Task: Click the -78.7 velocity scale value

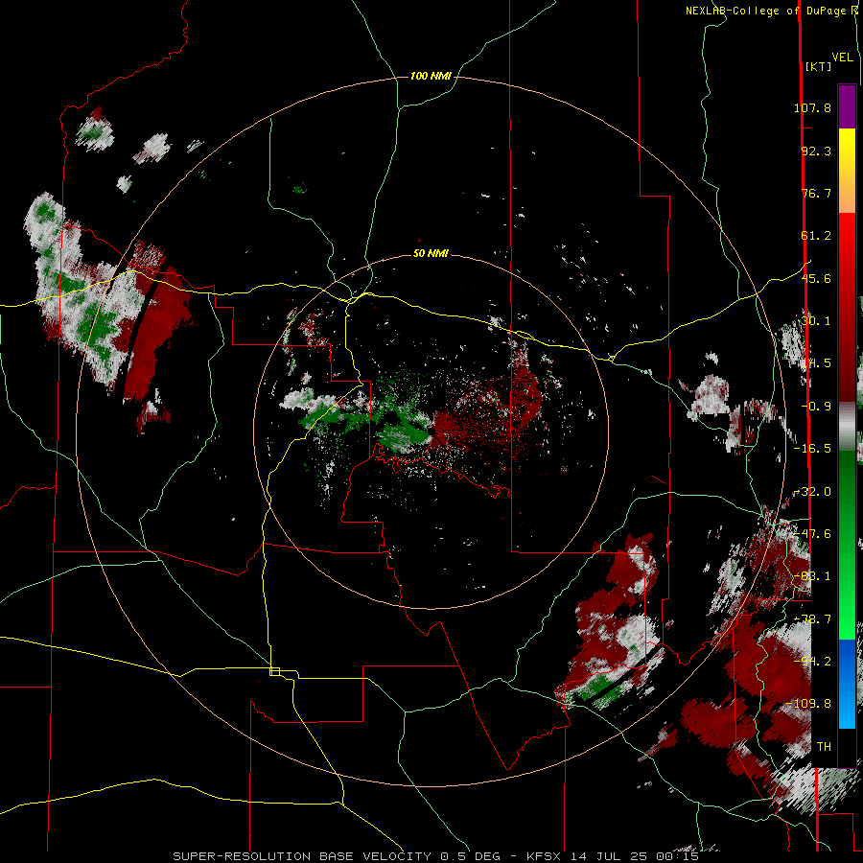Action: [812, 619]
